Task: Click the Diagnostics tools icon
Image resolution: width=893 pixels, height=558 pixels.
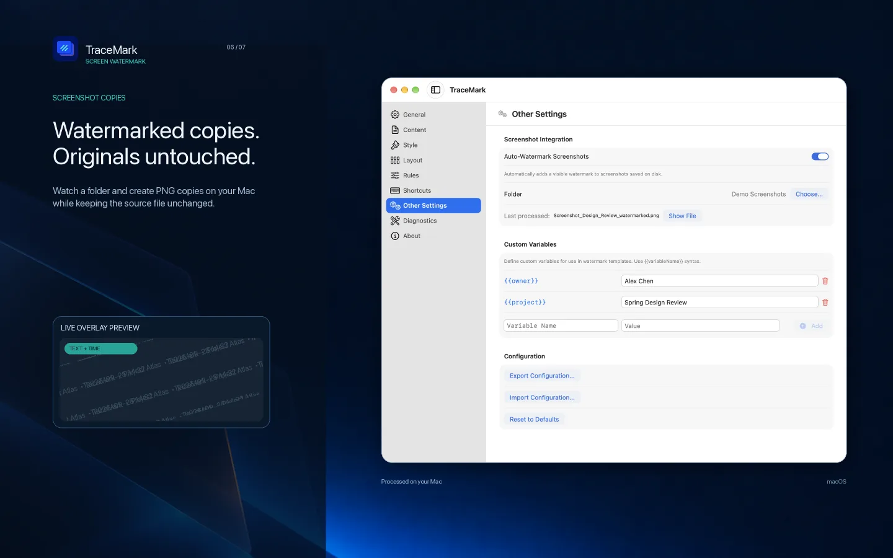Action: click(x=395, y=221)
